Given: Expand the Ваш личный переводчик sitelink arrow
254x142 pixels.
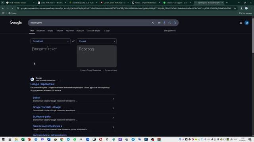Looking at the screenshot, I should 114,127.
